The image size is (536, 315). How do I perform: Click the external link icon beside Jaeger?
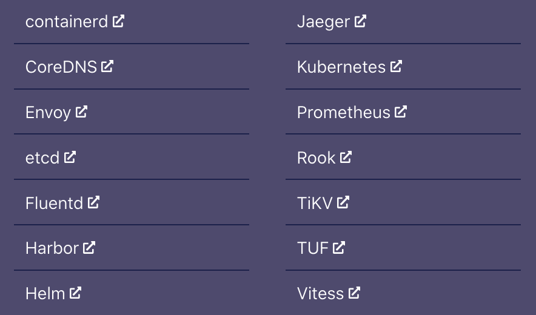pyautogui.click(x=360, y=21)
